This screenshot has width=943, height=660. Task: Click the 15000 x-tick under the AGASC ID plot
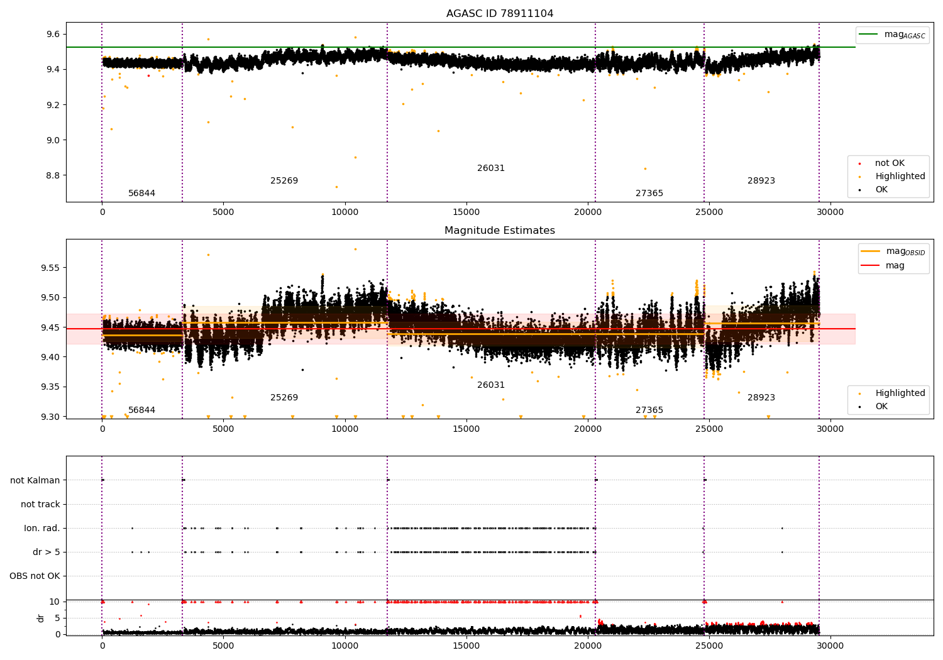[466, 212]
